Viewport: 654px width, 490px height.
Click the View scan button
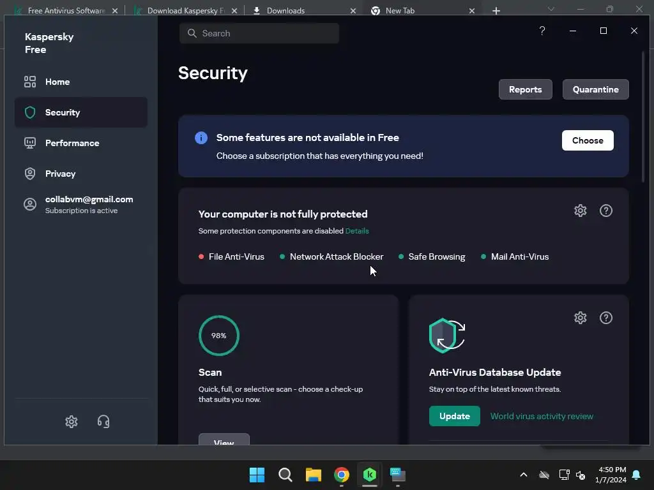[224, 440]
